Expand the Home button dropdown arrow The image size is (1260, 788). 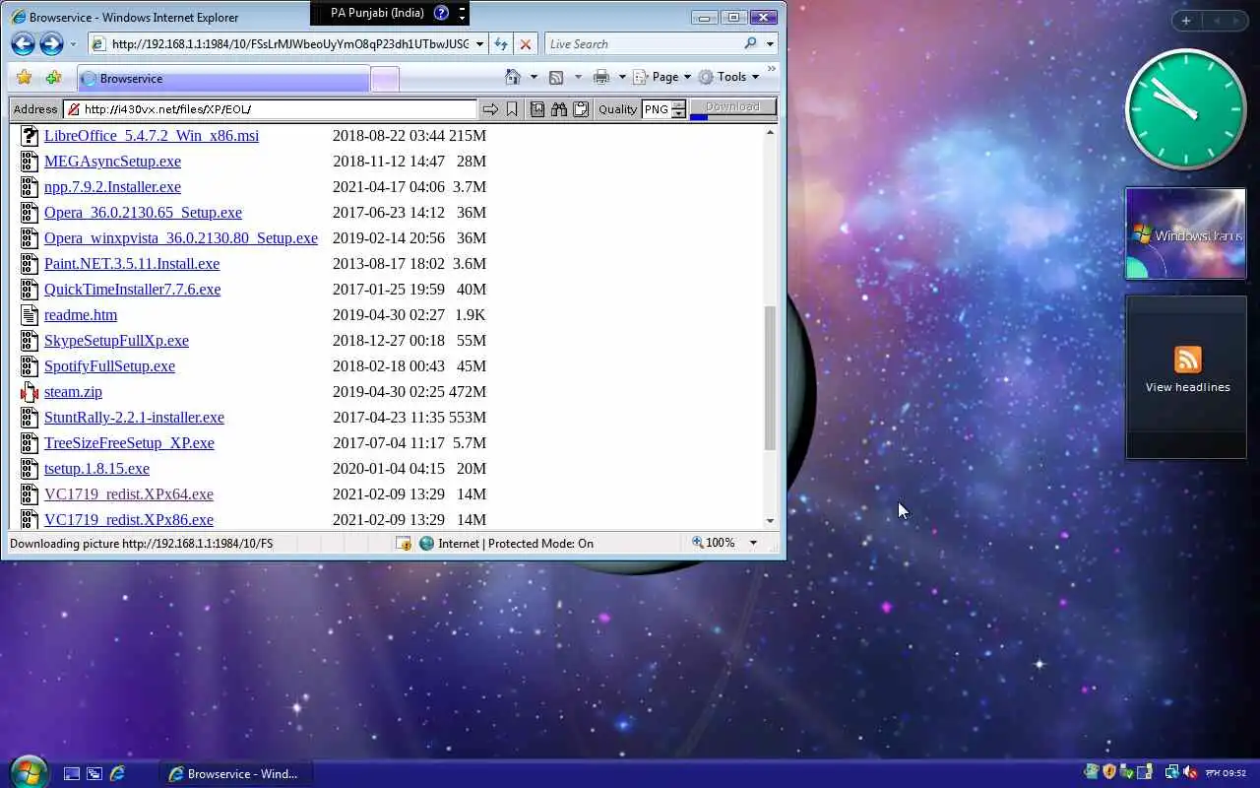coord(534,77)
